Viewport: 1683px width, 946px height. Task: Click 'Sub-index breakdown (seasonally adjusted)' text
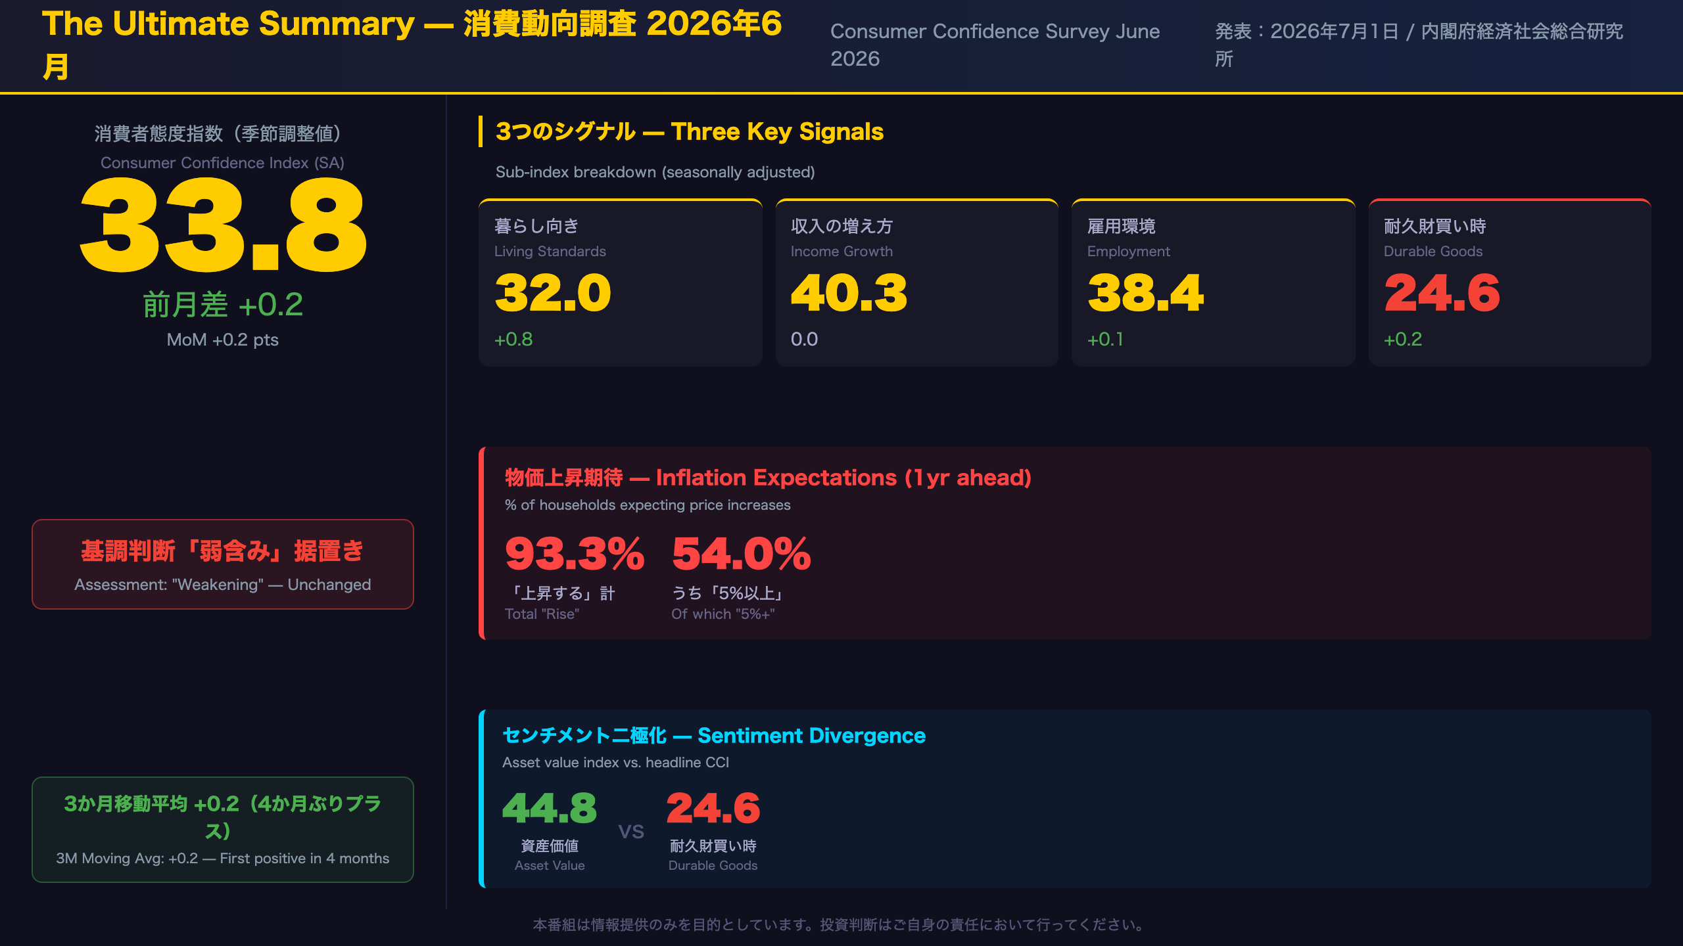point(655,172)
